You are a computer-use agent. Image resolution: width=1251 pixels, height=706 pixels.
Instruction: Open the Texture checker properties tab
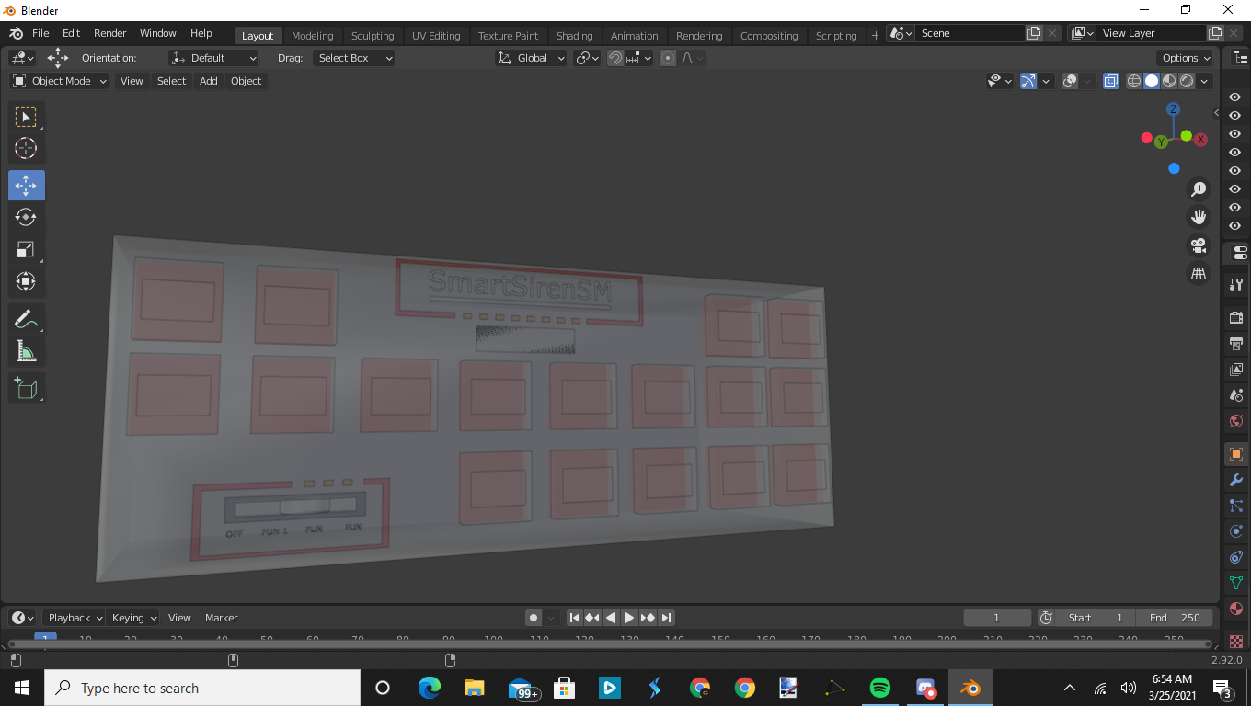(x=1236, y=641)
